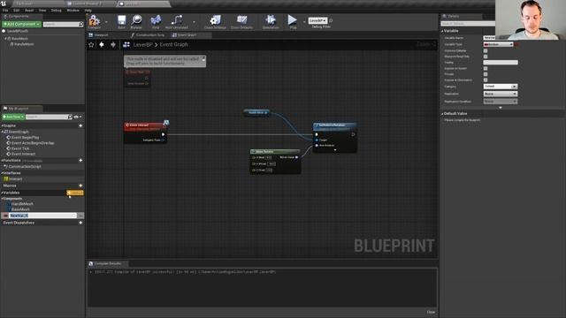Open the Edit menu
The width and height of the screenshot is (566, 318).
pos(16,11)
